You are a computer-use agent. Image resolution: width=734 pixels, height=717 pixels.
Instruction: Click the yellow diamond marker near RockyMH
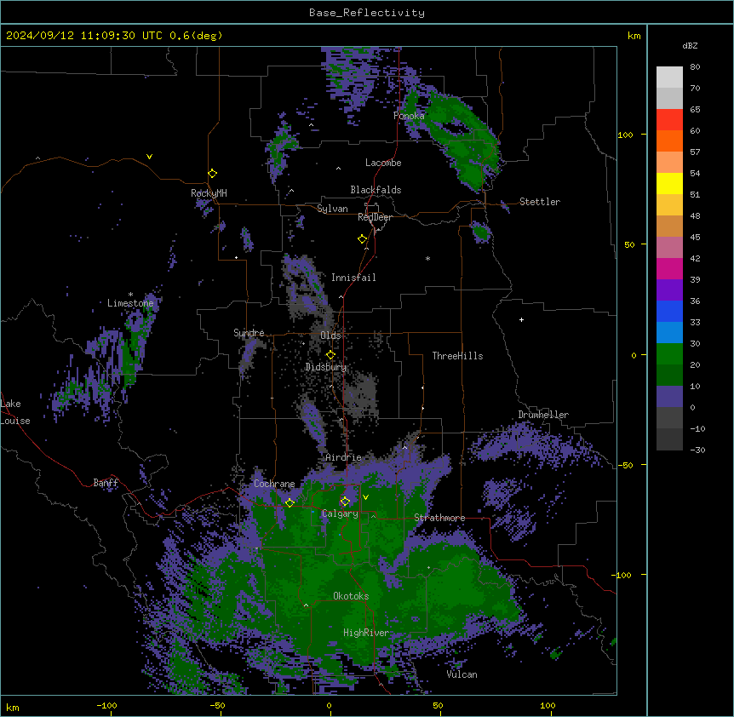click(x=212, y=174)
